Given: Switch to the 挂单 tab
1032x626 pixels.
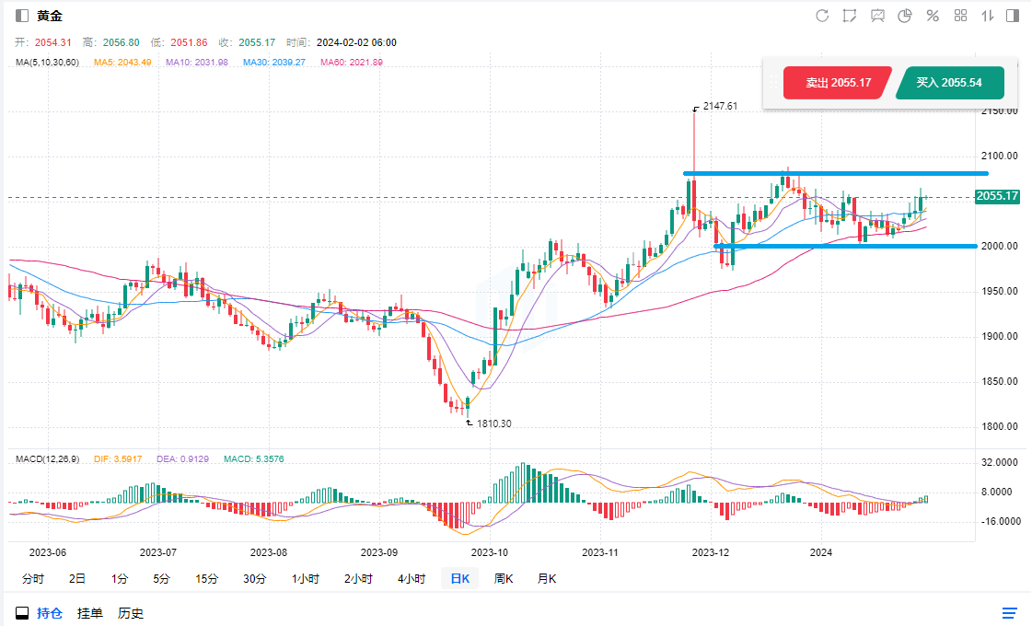Looking at the screenshot, I should click(x=90, y=613).
